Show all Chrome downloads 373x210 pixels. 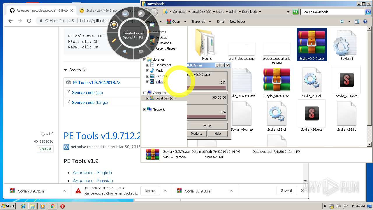pyautogui.click(x=287, y=190)
